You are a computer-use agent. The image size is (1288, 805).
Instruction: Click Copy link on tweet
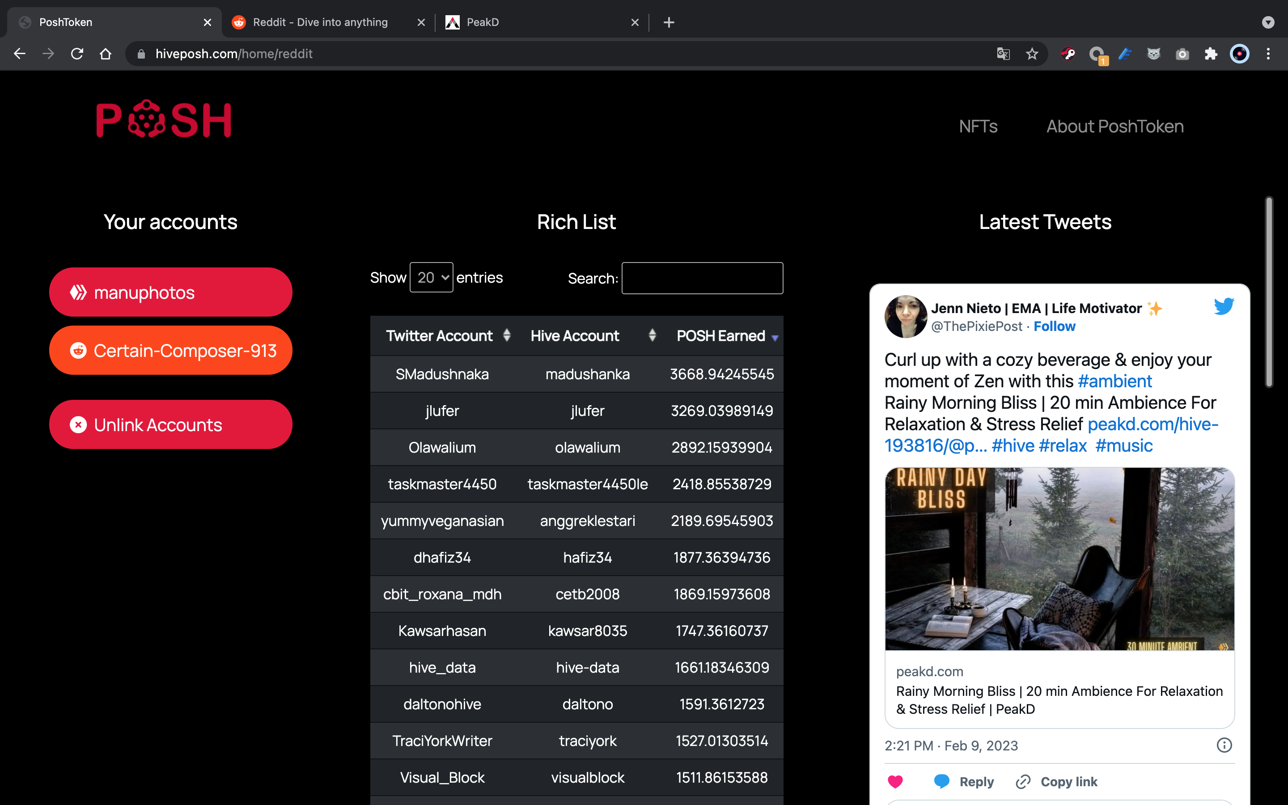click(x=1056, y=782)
